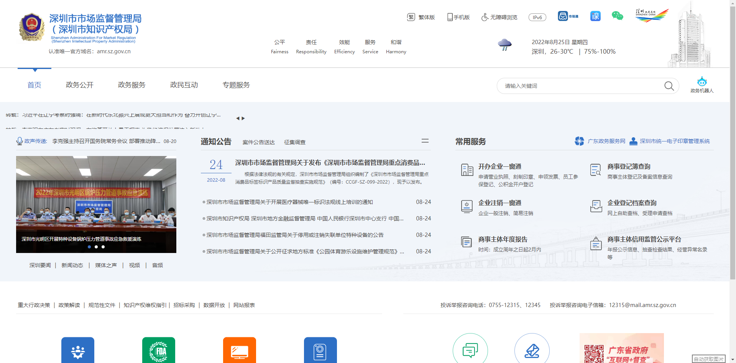Open 新闻动态 news category
The height and width of the screenshot is (363, 736).
point(72,265)
